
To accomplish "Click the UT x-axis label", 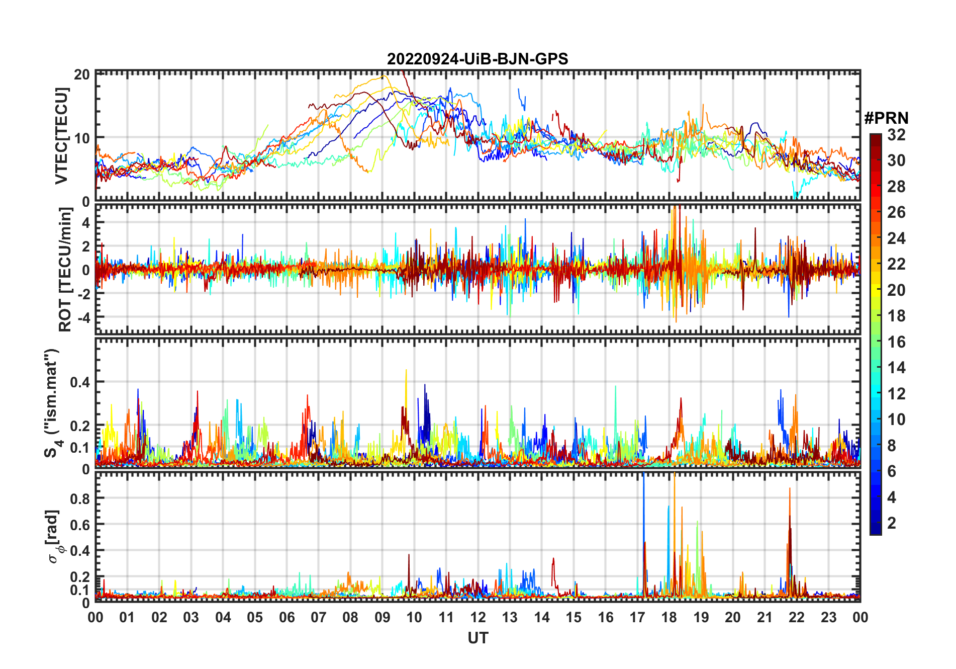I will tap(478, 638).
